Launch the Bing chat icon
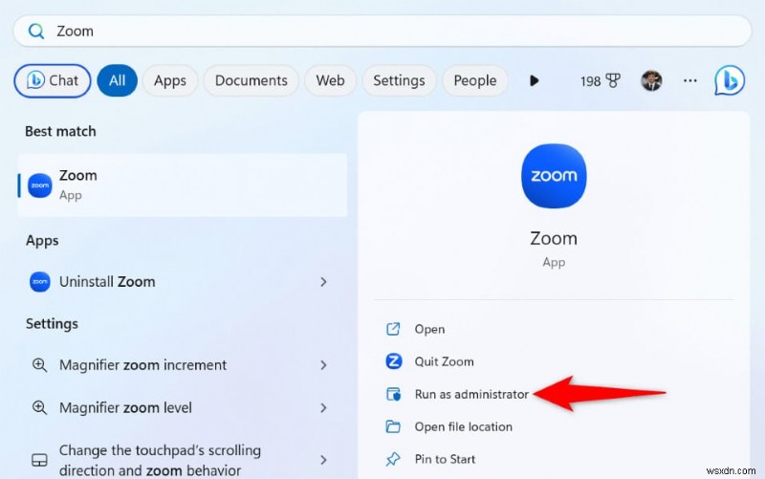 point(730,80)
